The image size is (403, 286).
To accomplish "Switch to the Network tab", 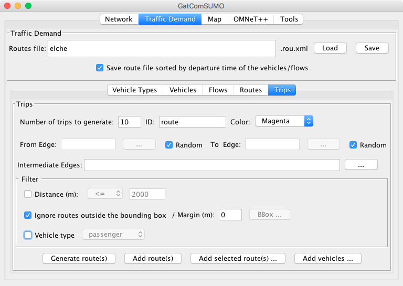I will coord(119,19).
